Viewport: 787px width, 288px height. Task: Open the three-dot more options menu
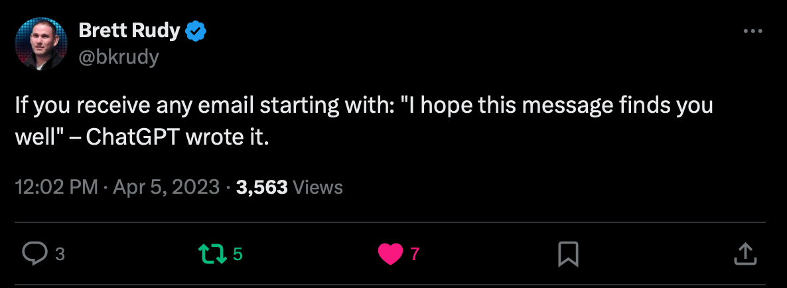point(752,31)
